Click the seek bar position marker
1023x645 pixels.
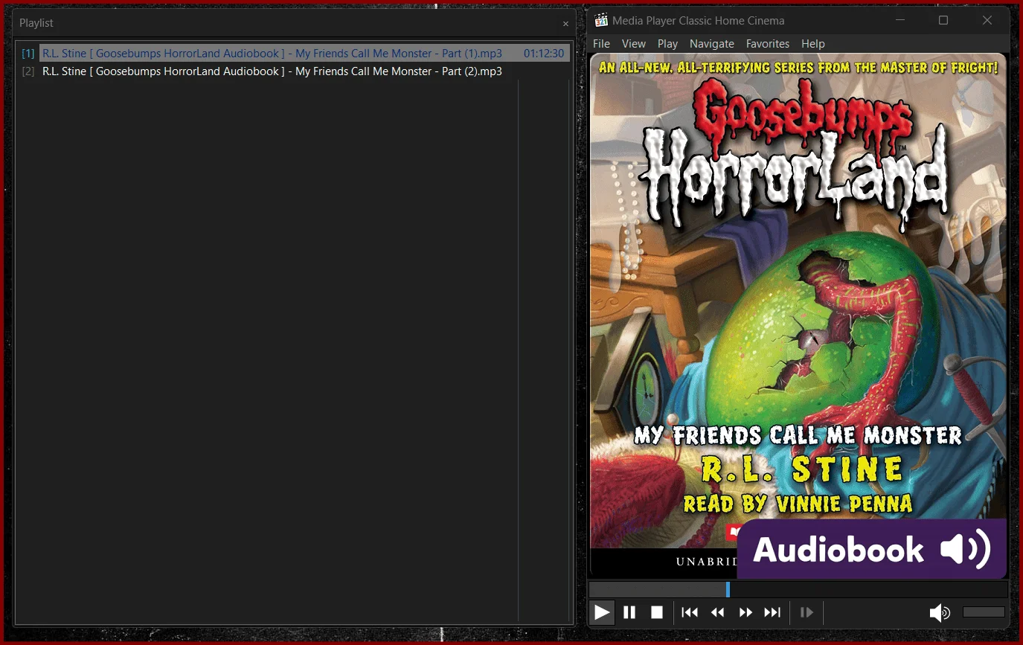[728, 589]
